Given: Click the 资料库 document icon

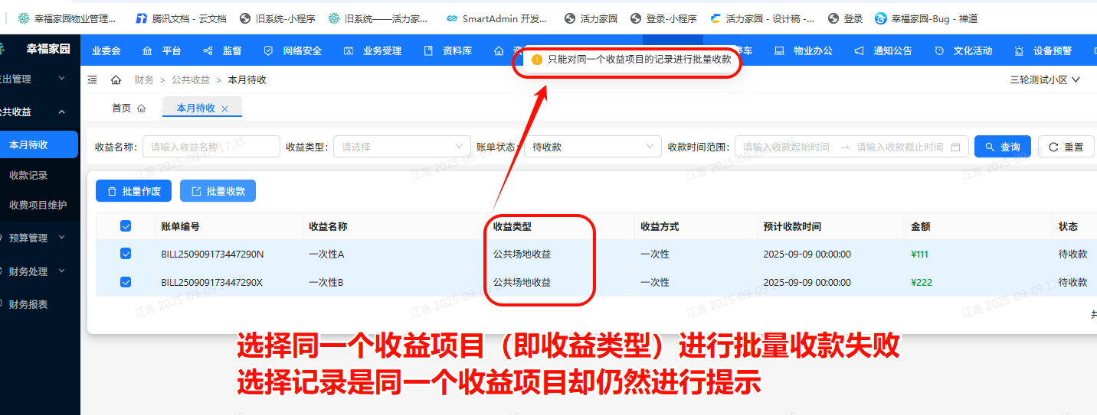Looking at the screenshot, I should 428,51.
